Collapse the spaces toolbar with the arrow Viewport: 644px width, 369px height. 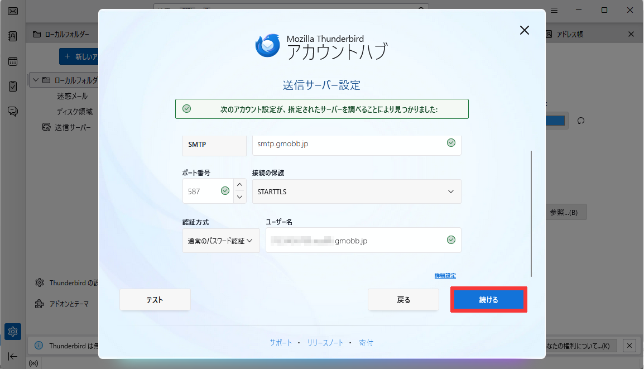(12, 356)
